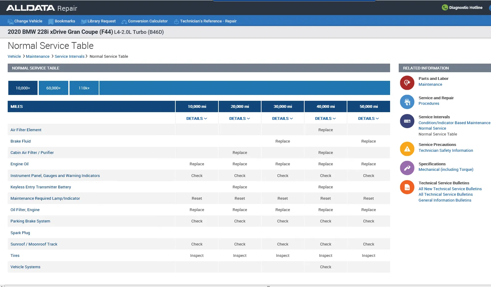Go to Maintenance breadcrumb link

pyautogui.click(x=38, y=57)
